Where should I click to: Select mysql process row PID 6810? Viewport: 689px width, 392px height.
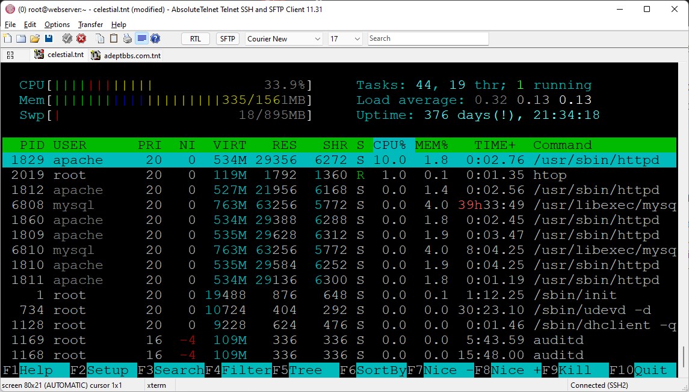pos(339,250)
